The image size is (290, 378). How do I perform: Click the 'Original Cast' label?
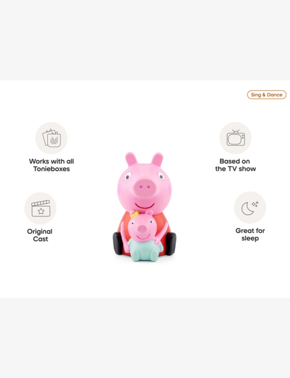tap(40, 235)
